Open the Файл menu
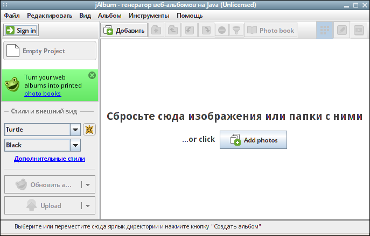The image size is (370, 236). click(x=12, y=16)
